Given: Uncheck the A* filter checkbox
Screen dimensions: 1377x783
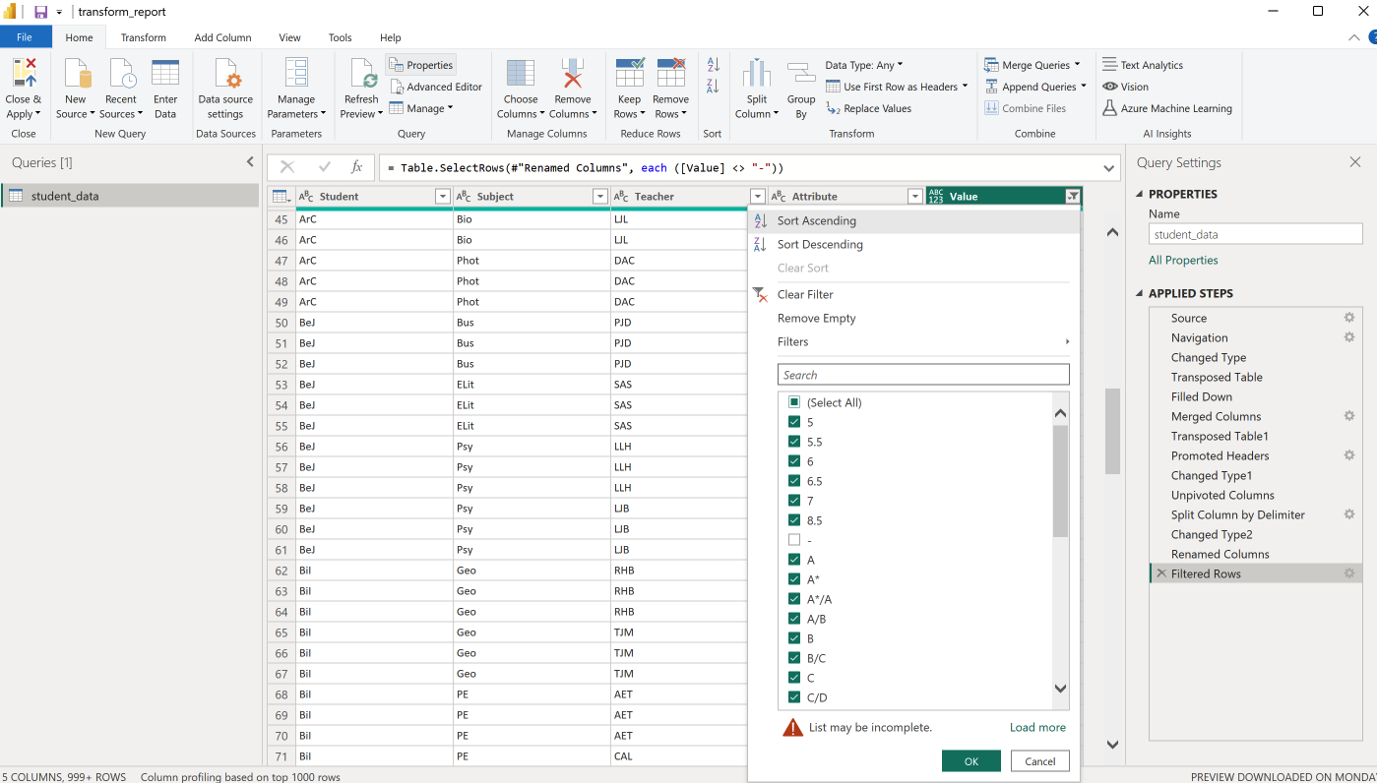Looking at the screenshot, I should (794, 579).
